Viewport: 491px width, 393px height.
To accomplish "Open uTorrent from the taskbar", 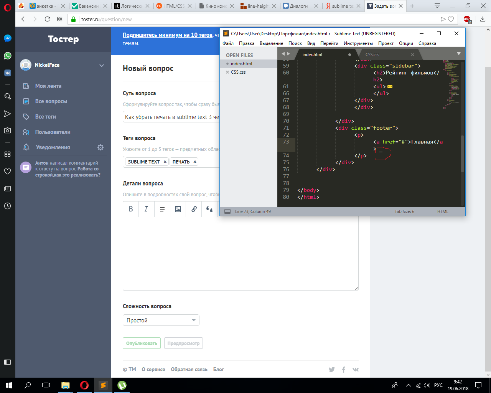I will click(x=122, y=385).
